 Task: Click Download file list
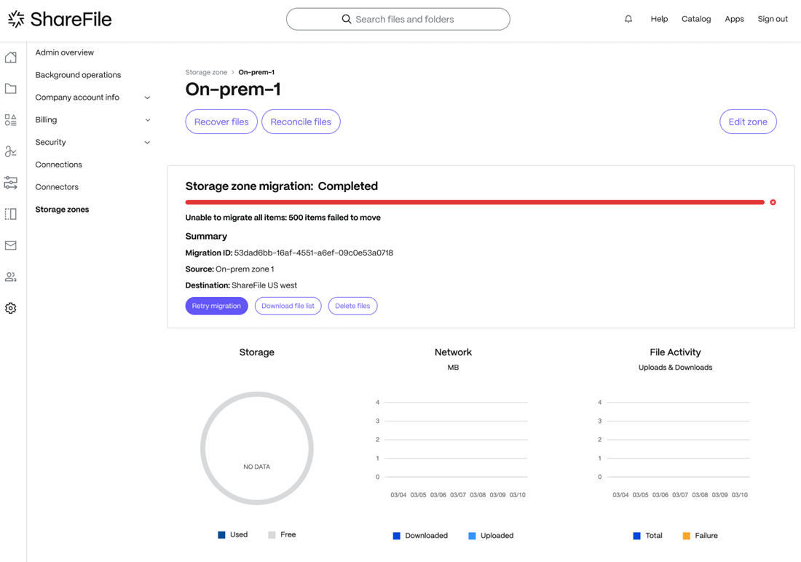point(288,306)
